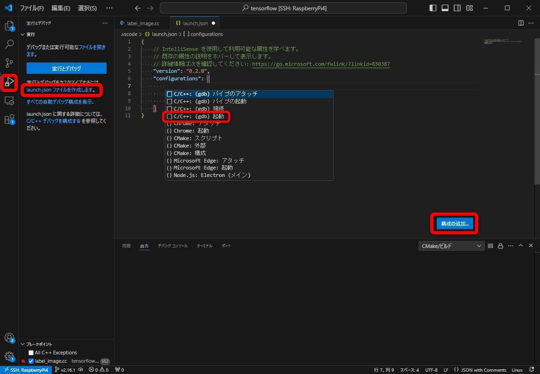Go forward with the right arrow
Viewport: 540px width, 374px height.
(150, 8)
